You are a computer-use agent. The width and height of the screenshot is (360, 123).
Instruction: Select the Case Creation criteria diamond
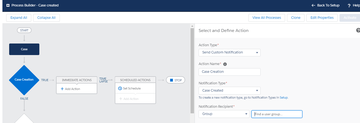24,80
